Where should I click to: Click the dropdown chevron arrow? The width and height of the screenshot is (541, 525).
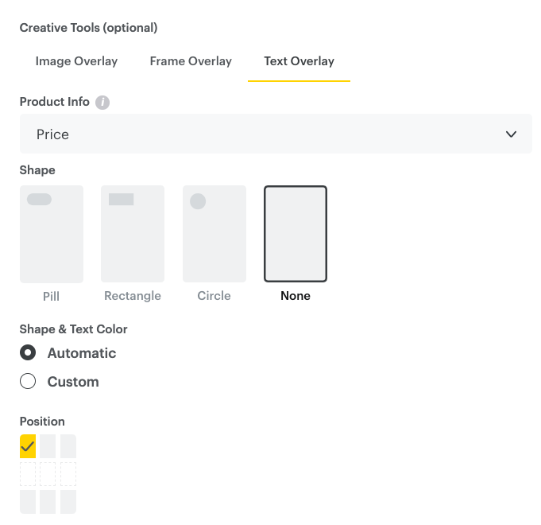pos(511,134)
